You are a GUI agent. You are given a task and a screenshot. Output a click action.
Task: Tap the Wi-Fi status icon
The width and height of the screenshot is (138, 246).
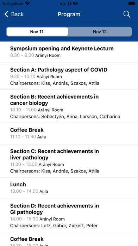[x=27, y=4]
